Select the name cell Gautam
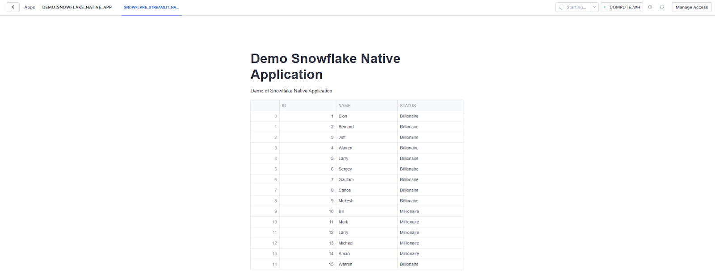 [367, 180]
